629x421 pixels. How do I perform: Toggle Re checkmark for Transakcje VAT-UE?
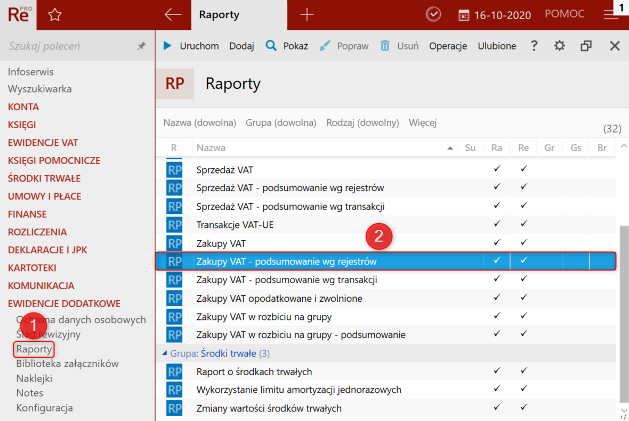(523, 224)
